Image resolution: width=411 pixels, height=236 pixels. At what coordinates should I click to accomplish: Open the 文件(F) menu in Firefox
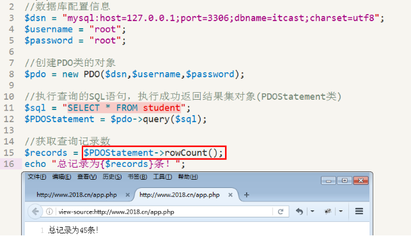click(x=37, y=177)
